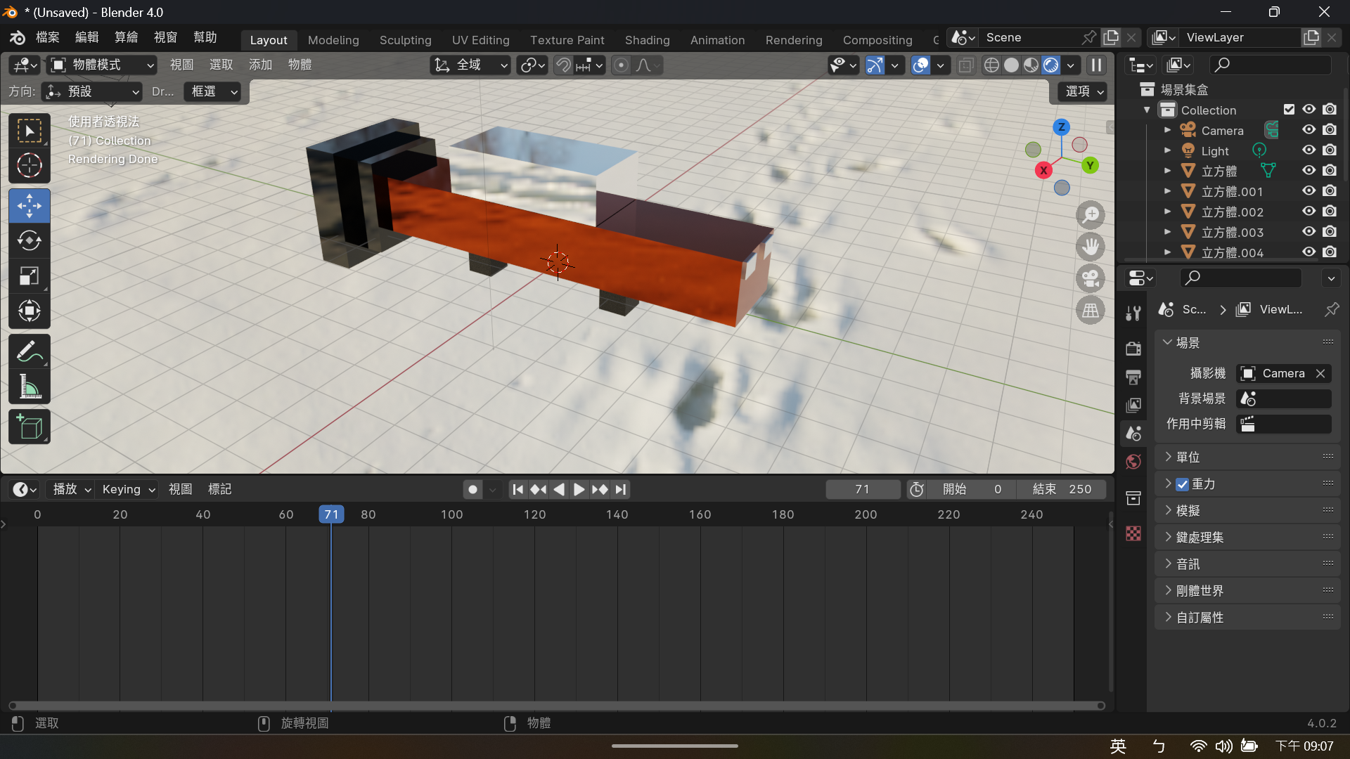Switch to the Modeling workspace tab

tap(333, 40)
